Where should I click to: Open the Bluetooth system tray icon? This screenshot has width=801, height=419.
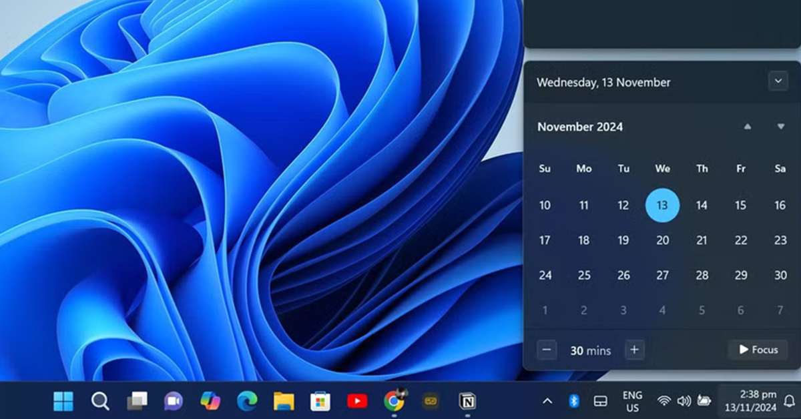[574, 401]
